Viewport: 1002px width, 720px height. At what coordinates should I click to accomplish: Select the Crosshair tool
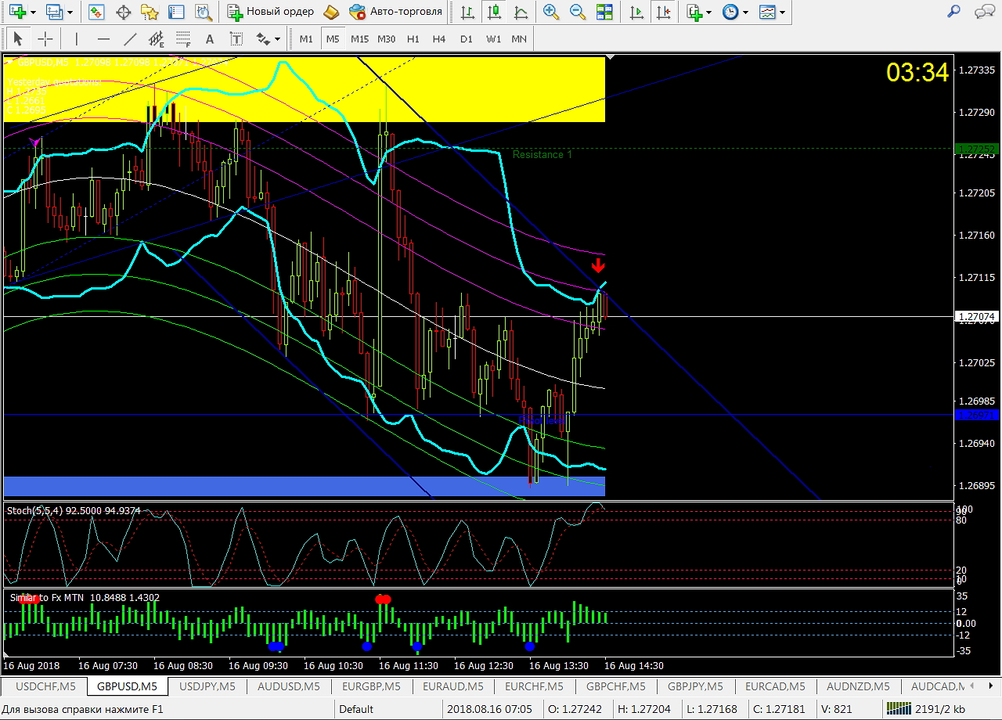(x=45, y=39)
